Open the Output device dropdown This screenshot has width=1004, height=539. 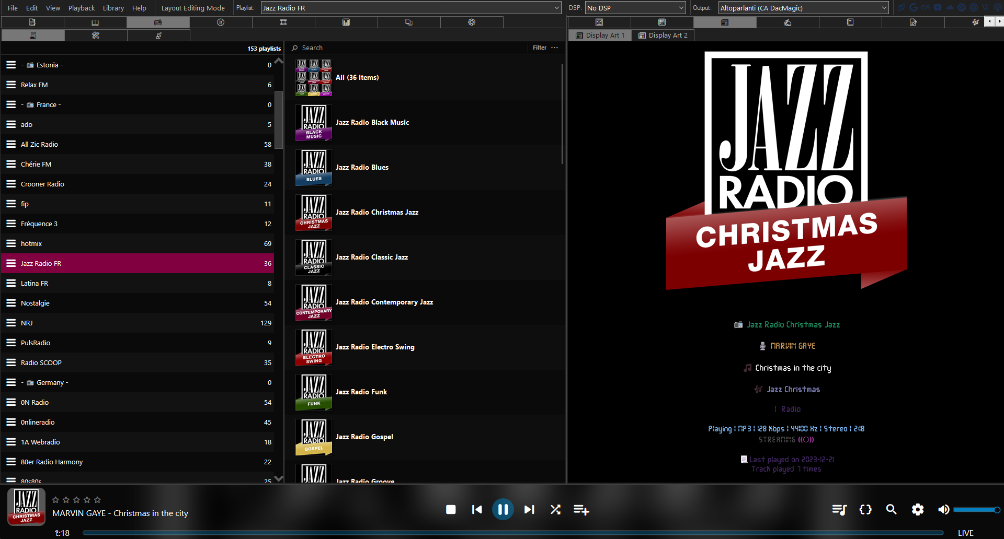[x=803, y=8]
